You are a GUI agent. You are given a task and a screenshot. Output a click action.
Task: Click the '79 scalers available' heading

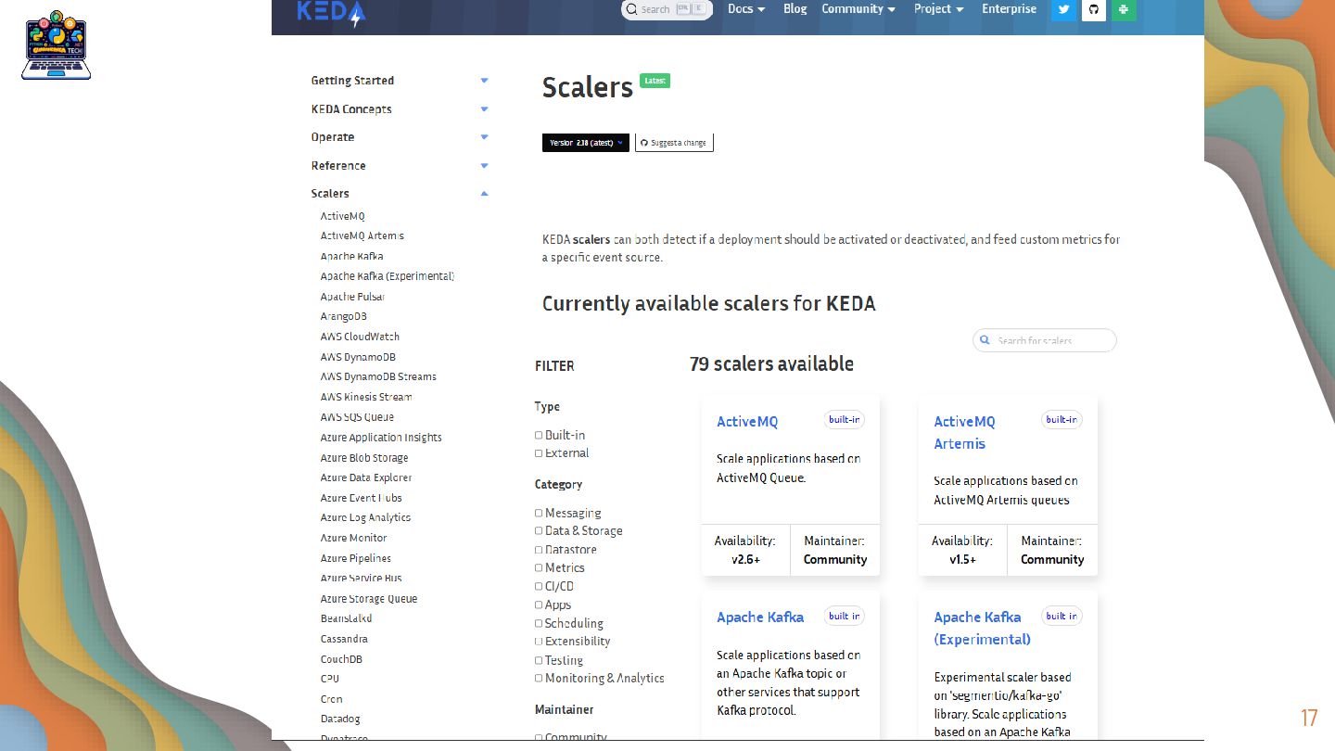click(x=771, y=364)
